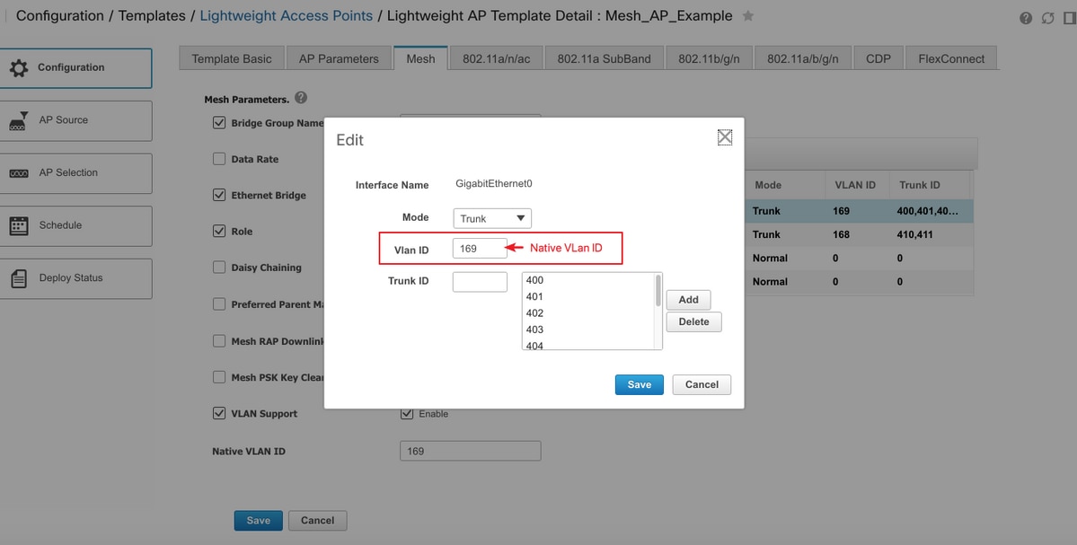1077x545 pixels.
Task: Click the AP Selection icon
Action: [19, 173]
